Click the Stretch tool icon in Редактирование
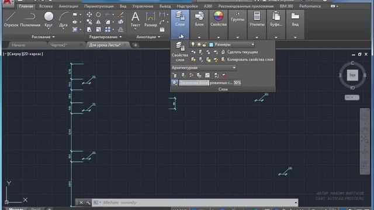374x210 pixels. (x=89, y=30)
